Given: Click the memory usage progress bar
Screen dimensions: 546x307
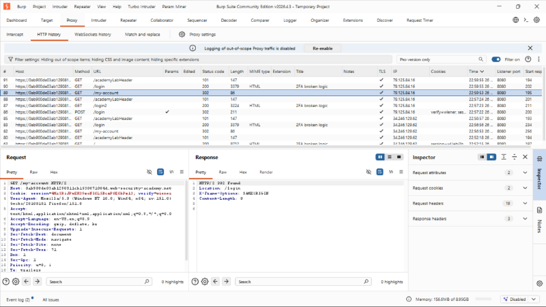Looking at the screenshot, I should (483, 299).
